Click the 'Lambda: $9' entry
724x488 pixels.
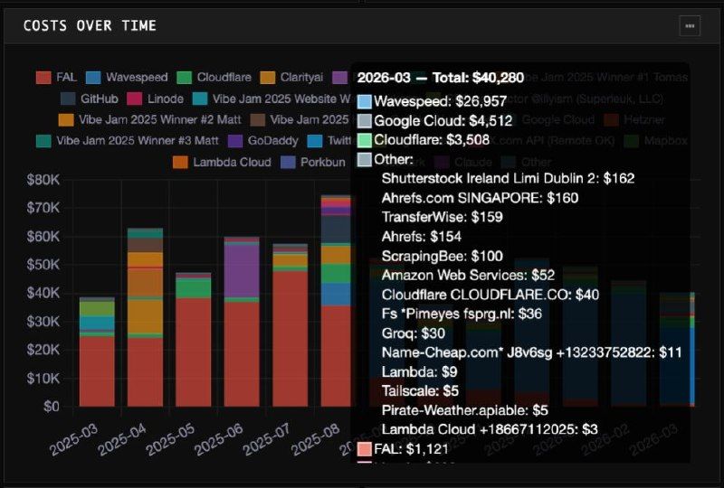point(419,371)
